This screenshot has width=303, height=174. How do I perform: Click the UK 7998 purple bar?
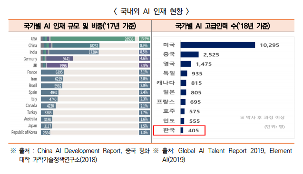pos(54,65)
